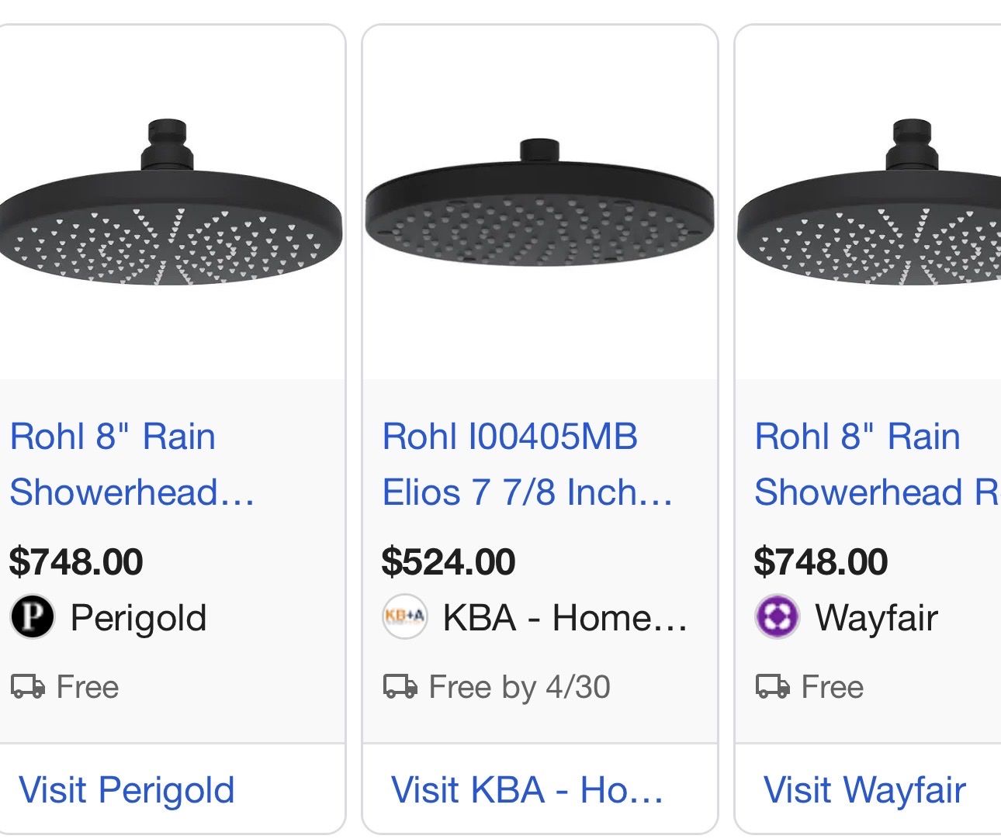Image resolution: width=1001 pixels, height=839 pixels.
Task: Click the Wayfair seller name
Action: (876, 618)
